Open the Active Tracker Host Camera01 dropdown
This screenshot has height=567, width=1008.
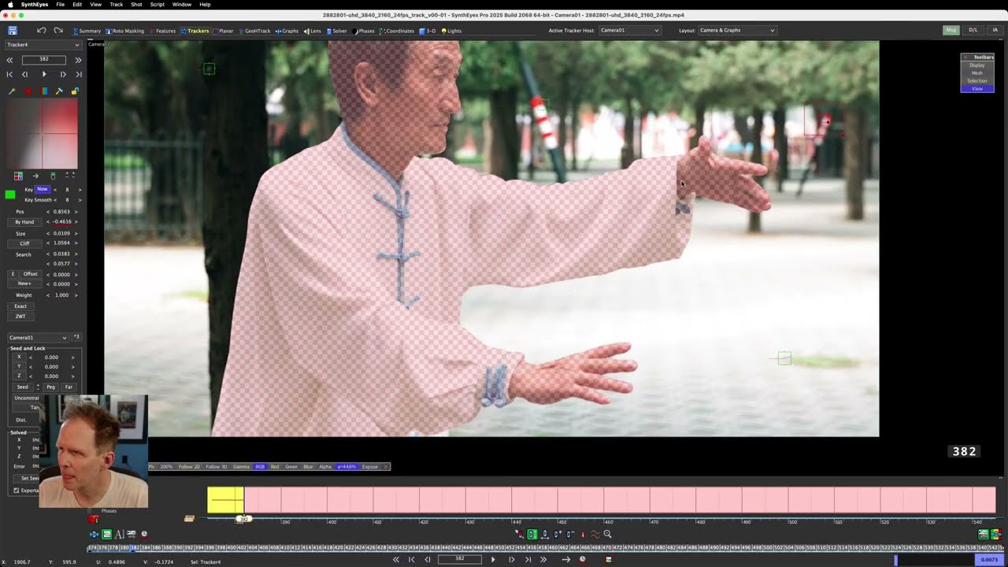point(629,31)
